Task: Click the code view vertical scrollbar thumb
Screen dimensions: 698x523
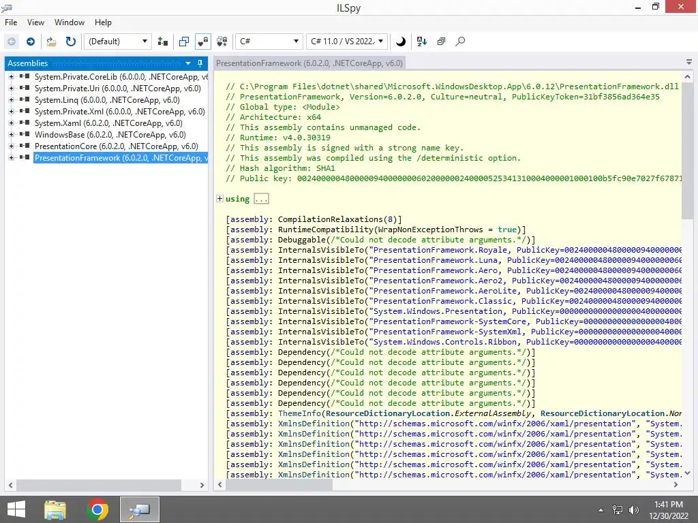Action: (x=687, y=151)
